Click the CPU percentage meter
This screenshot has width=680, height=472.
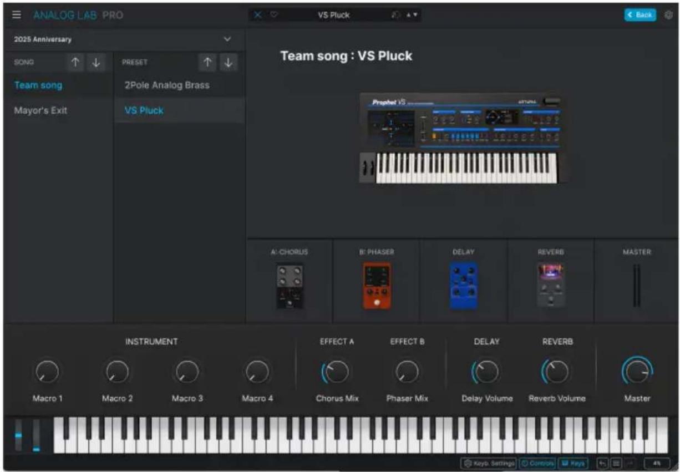(657, 463)
